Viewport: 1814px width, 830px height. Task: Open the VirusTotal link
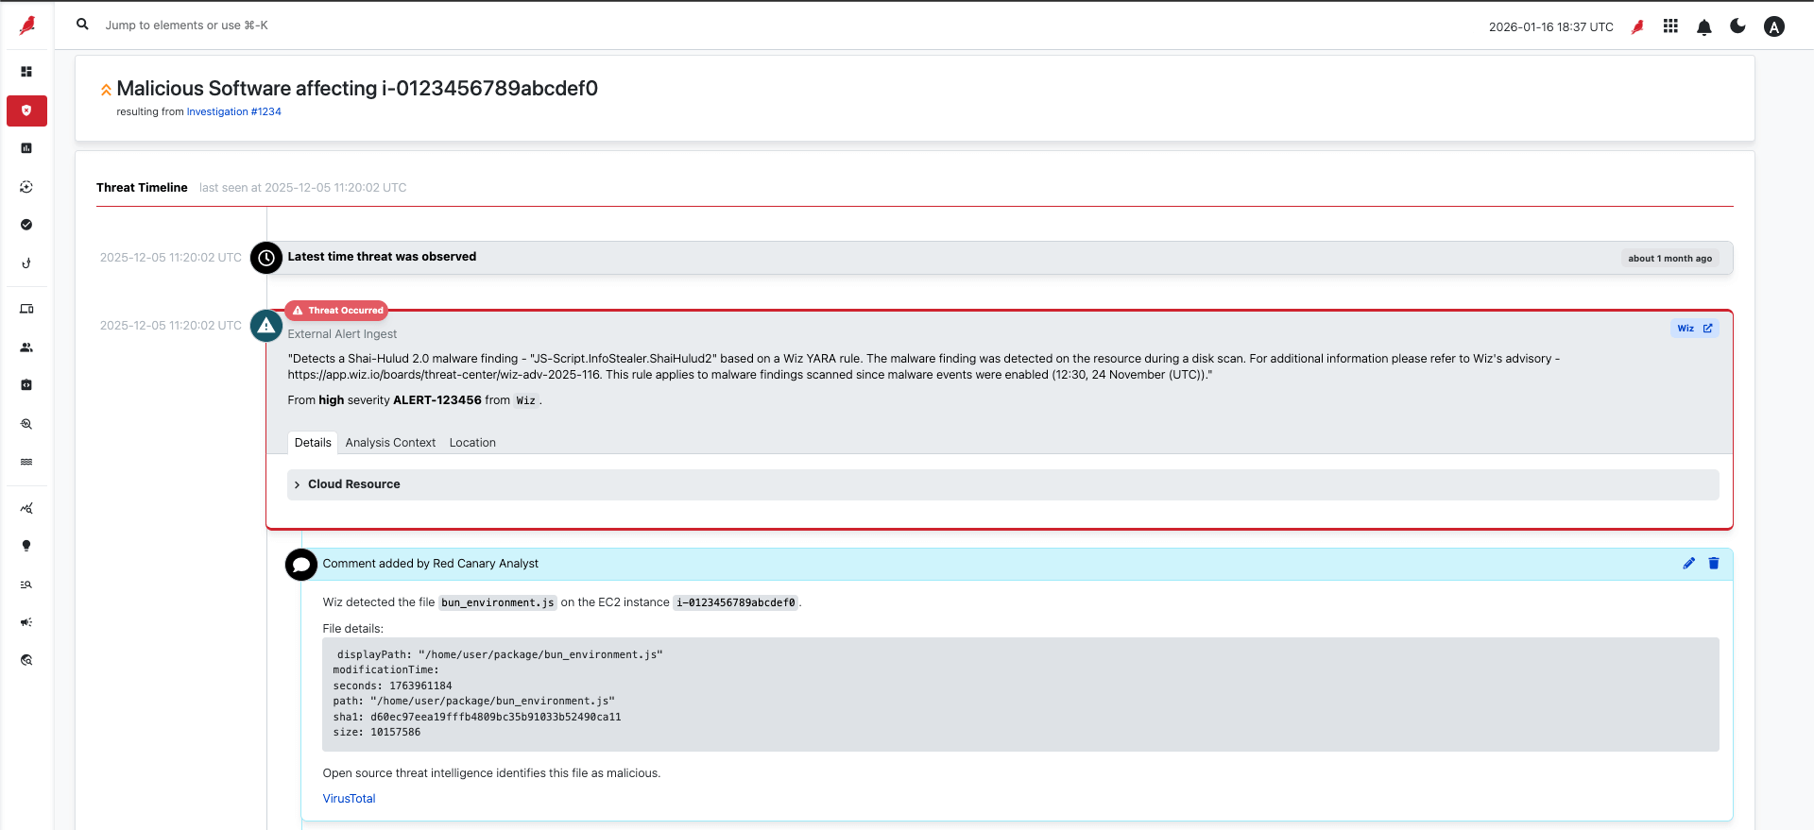[x=349, y=799]
